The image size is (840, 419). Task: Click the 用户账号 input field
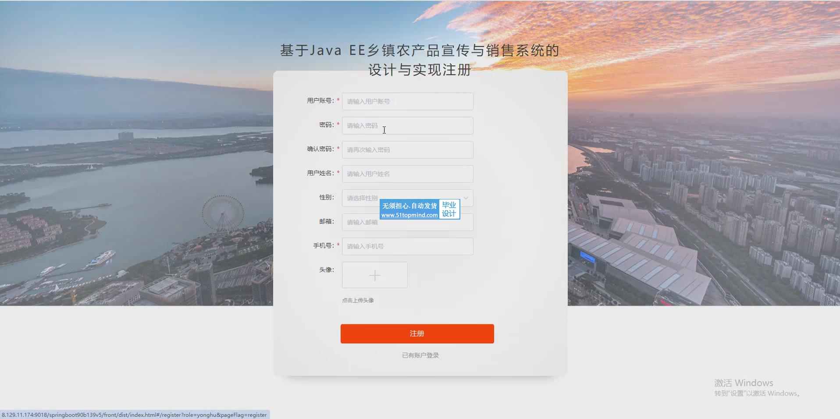click(407, 101)
